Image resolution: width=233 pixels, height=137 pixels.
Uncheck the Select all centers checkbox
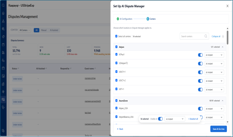tap(116, 36)
